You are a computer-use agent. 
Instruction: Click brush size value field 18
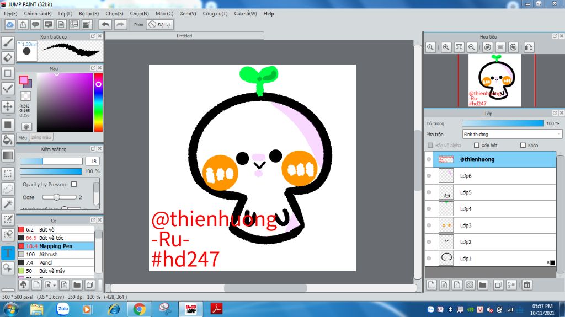(93, 162)
